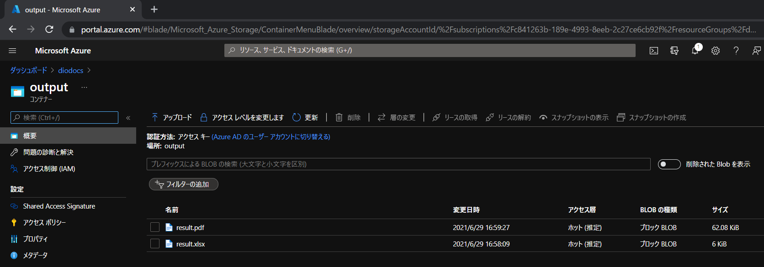The height and width of the screenshot is (267, 764).
Task: Go to Dashboard (ダッシュボード) breadcrumb
Action: pos(28,70)
